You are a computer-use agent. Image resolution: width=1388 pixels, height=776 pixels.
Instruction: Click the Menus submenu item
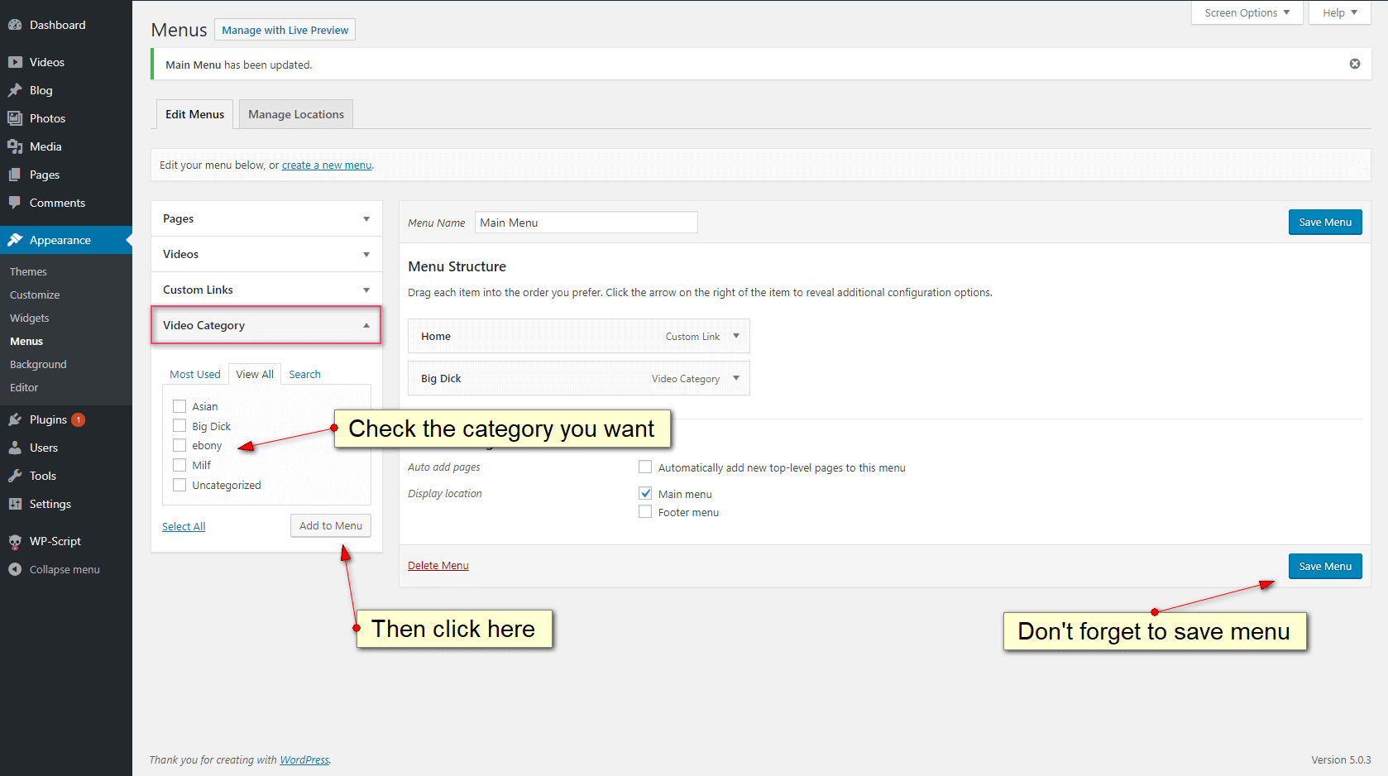26,341
